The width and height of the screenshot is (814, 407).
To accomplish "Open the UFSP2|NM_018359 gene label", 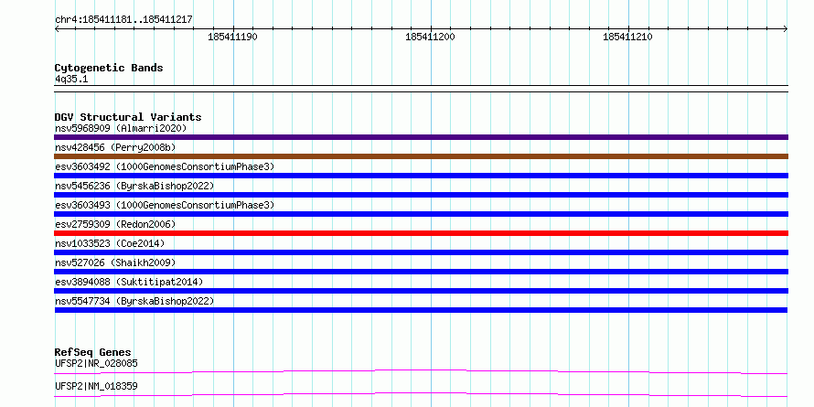I will pos(96,386).
